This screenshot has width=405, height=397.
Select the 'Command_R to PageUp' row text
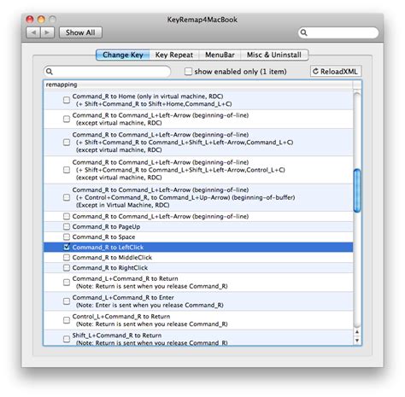tap(106, 227)
